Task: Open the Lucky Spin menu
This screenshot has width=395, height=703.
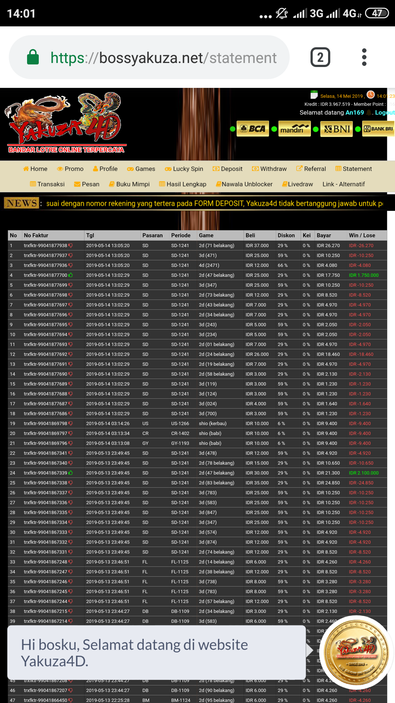Action: (184, 169)
